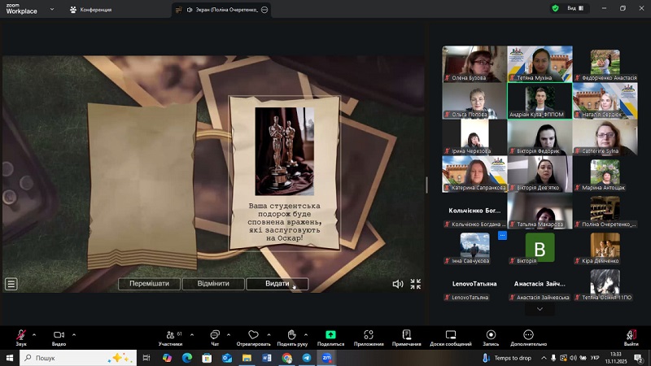Expand video options arrow beside Видео
This screenshot has height=366, width=651.
tap(74, 333)
